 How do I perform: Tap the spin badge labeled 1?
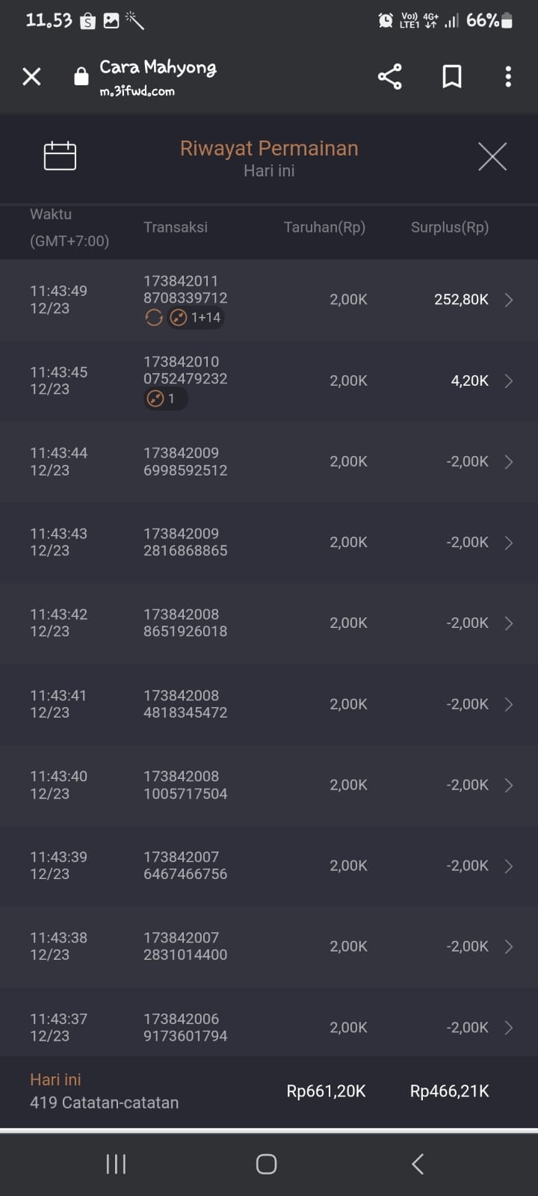click(164, 398)
